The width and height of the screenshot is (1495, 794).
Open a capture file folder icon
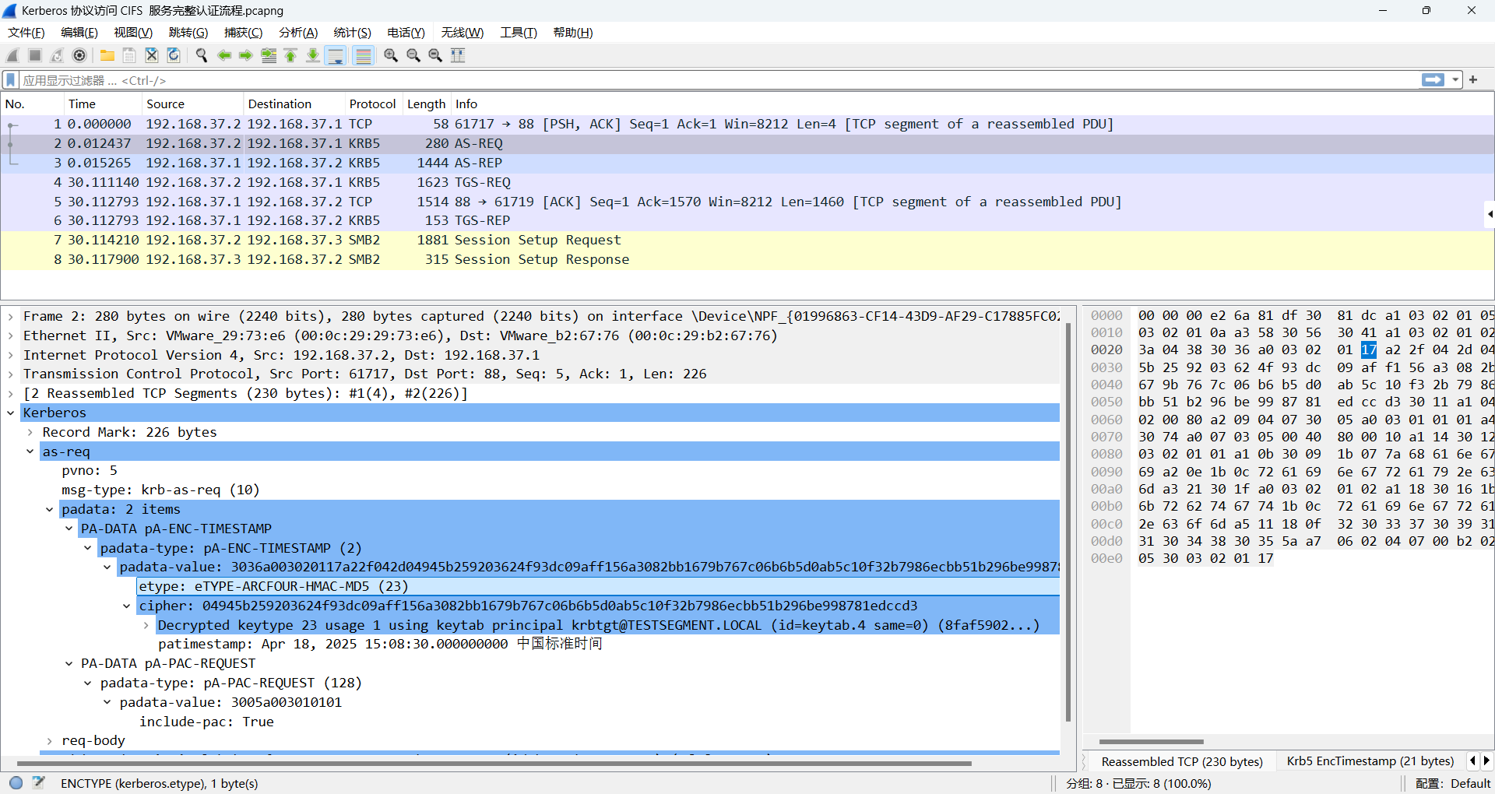tap(107, 55)
